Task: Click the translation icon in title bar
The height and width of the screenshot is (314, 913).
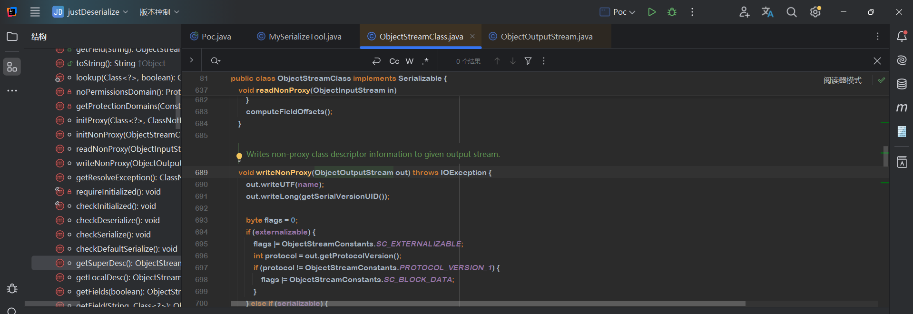Action: coord(767,12)
